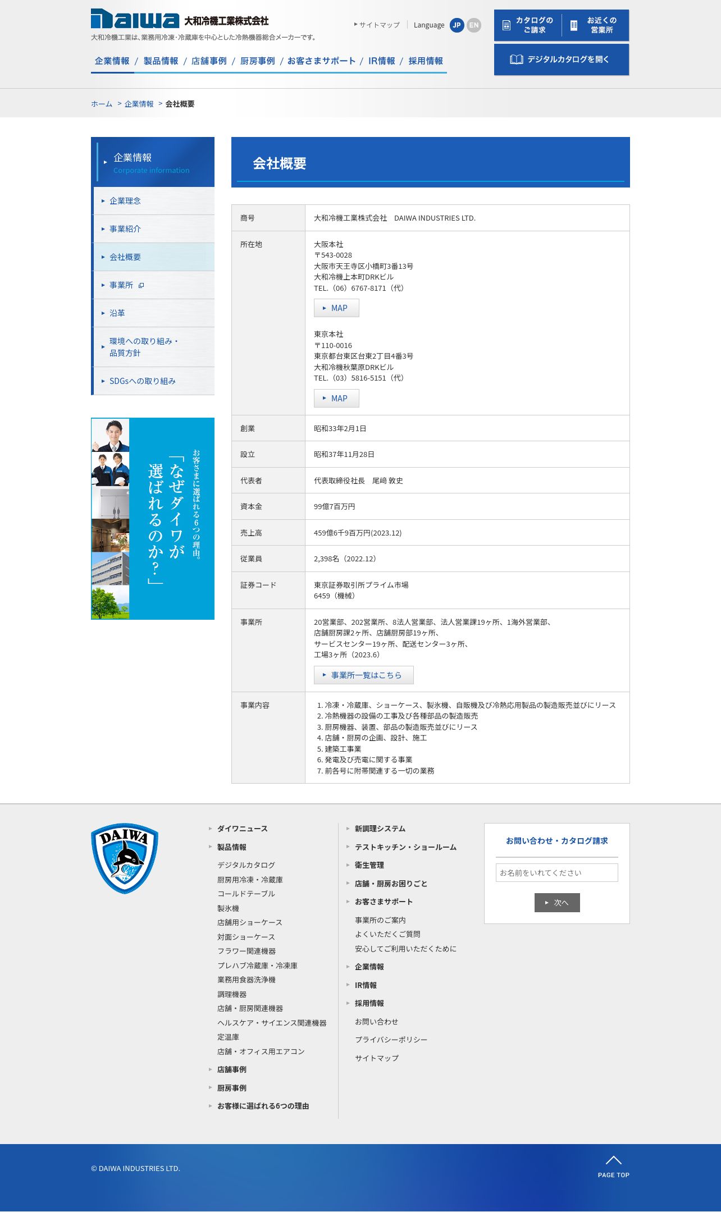
Task: Open 新調理システム footer link
Action: 380,829
